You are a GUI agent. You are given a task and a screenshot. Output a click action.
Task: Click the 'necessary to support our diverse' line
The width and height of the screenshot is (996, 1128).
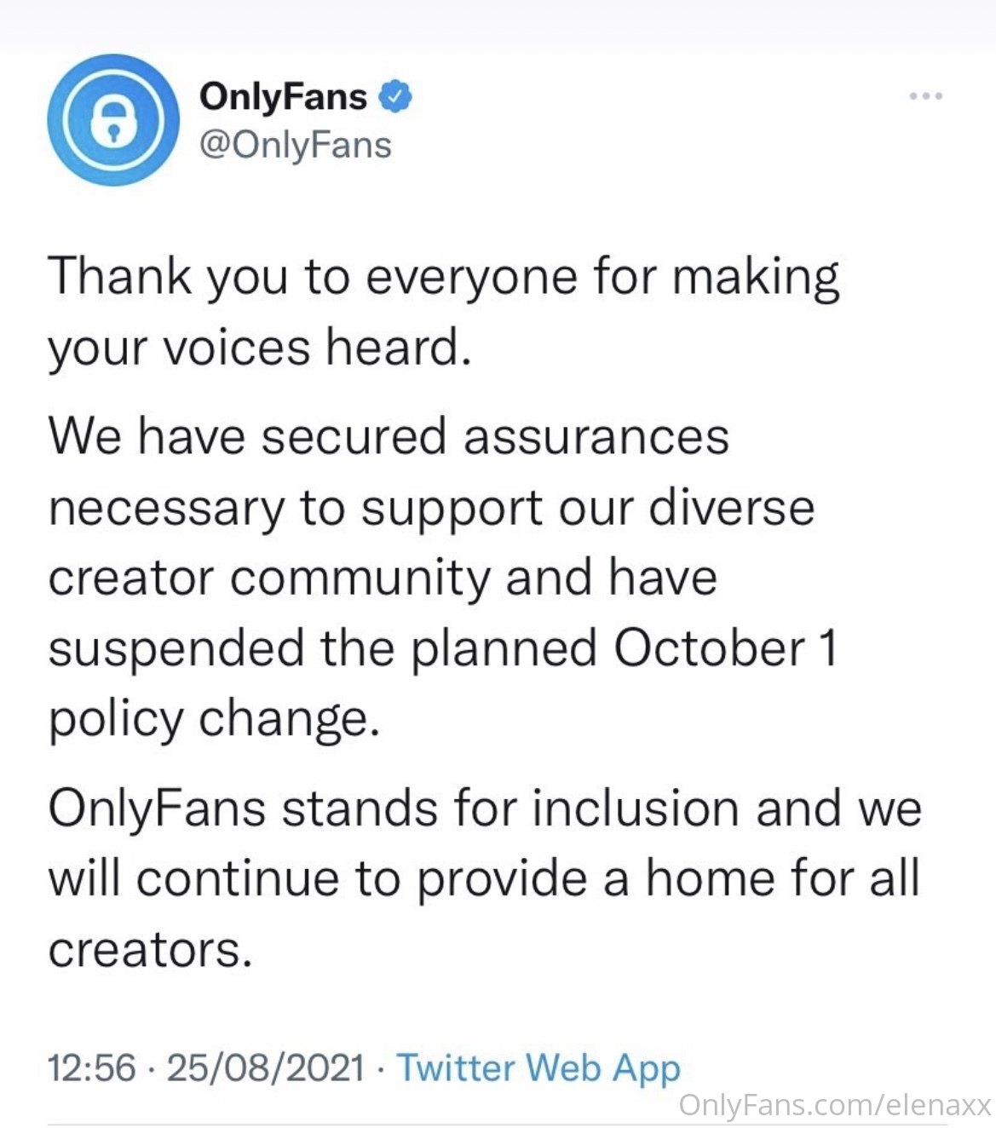(x=431, y=508)
